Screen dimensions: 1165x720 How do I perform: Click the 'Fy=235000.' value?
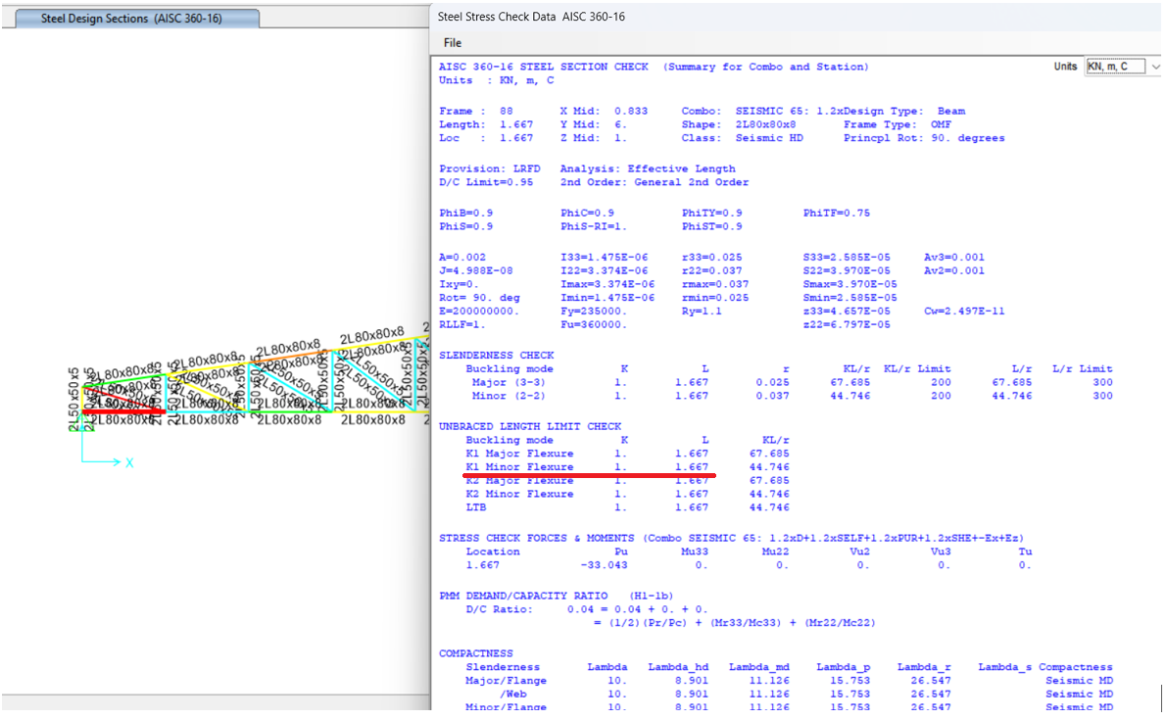(594, 311)
